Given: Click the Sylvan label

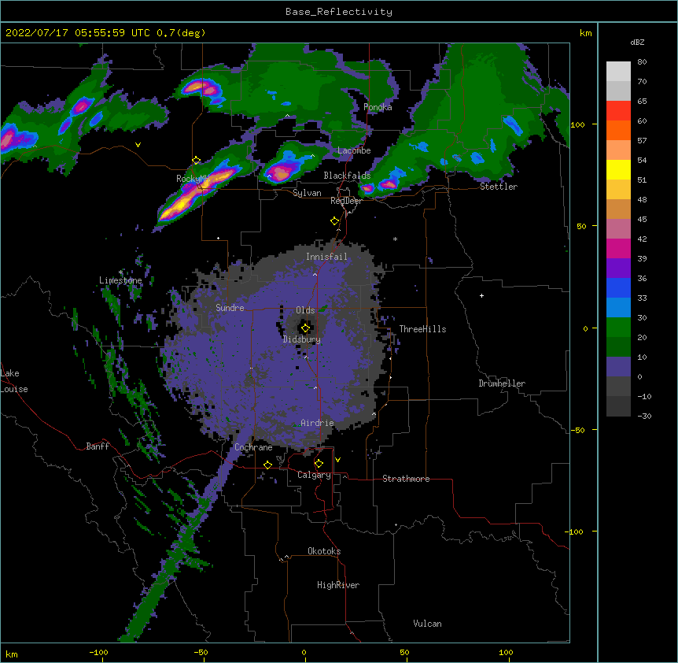Looking at the screenshot, I should coord(307,193).
